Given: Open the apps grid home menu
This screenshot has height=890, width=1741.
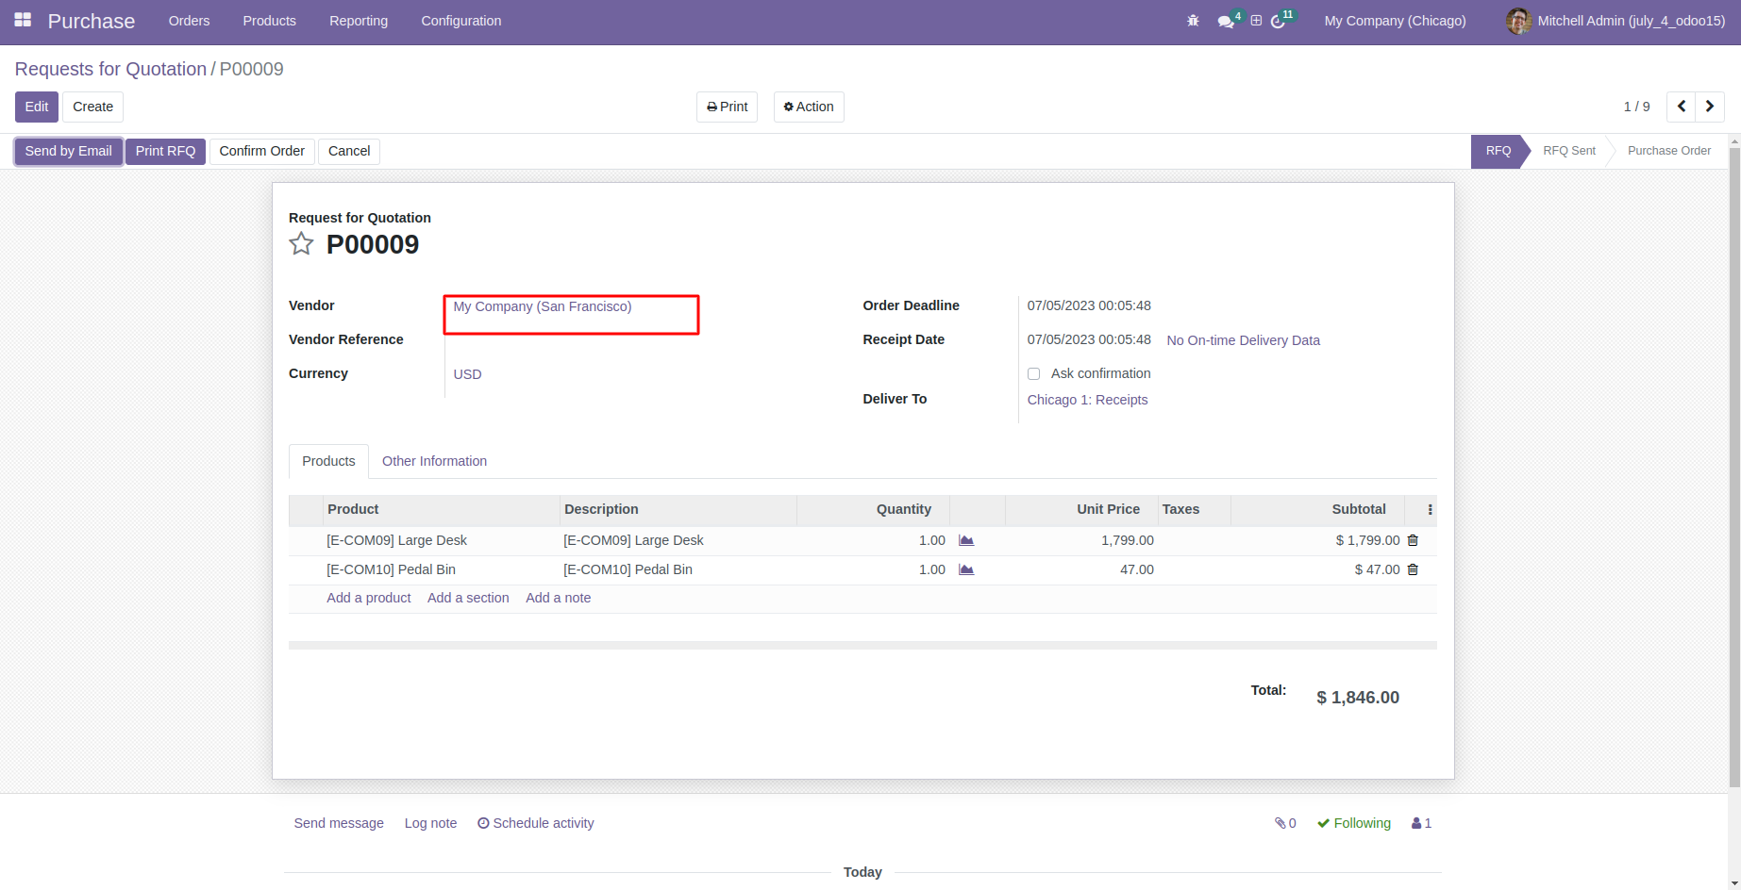Looking at the screenshot, I should point(23,20).
